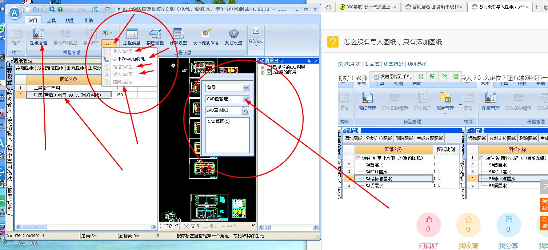Open 图纸管理 drawing management in ribbon

(x=39, y=37)
